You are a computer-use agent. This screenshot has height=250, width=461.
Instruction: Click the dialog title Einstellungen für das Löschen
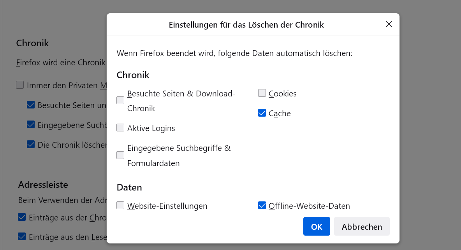[246, 25]
